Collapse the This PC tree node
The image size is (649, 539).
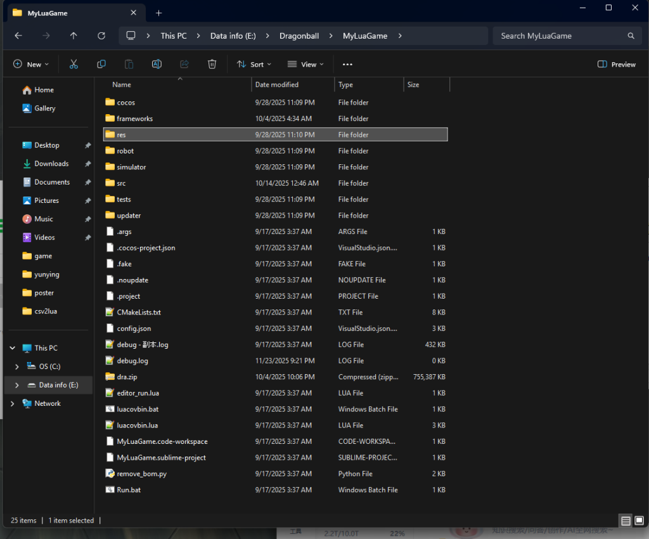[x=13, y=348]
